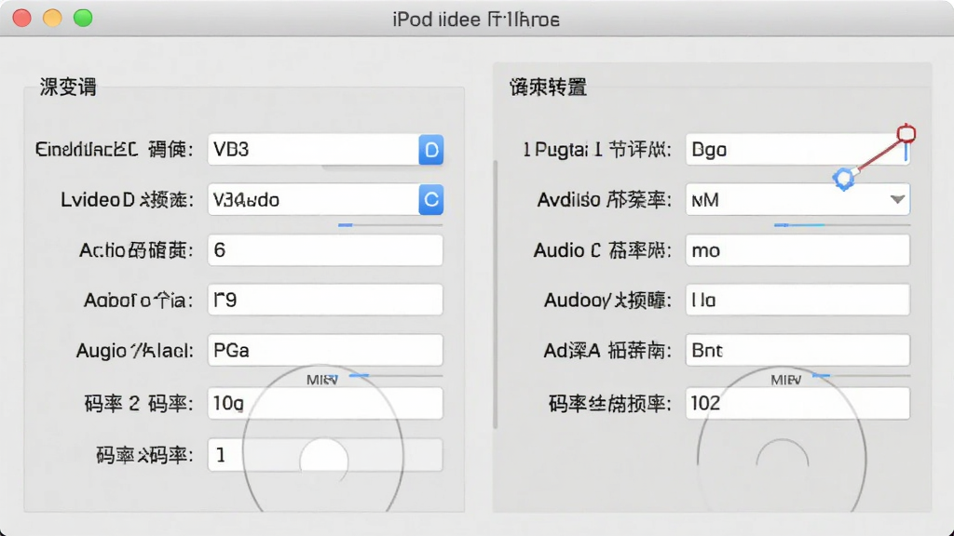The width and height of the screenshot is (954, 536).
Task: Click the Dgo input field
Action: click(797, 150)
